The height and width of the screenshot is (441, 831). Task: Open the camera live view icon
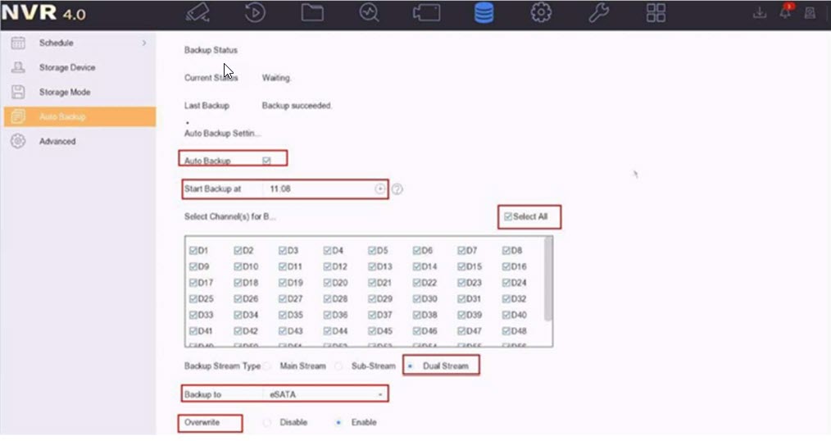198,13
